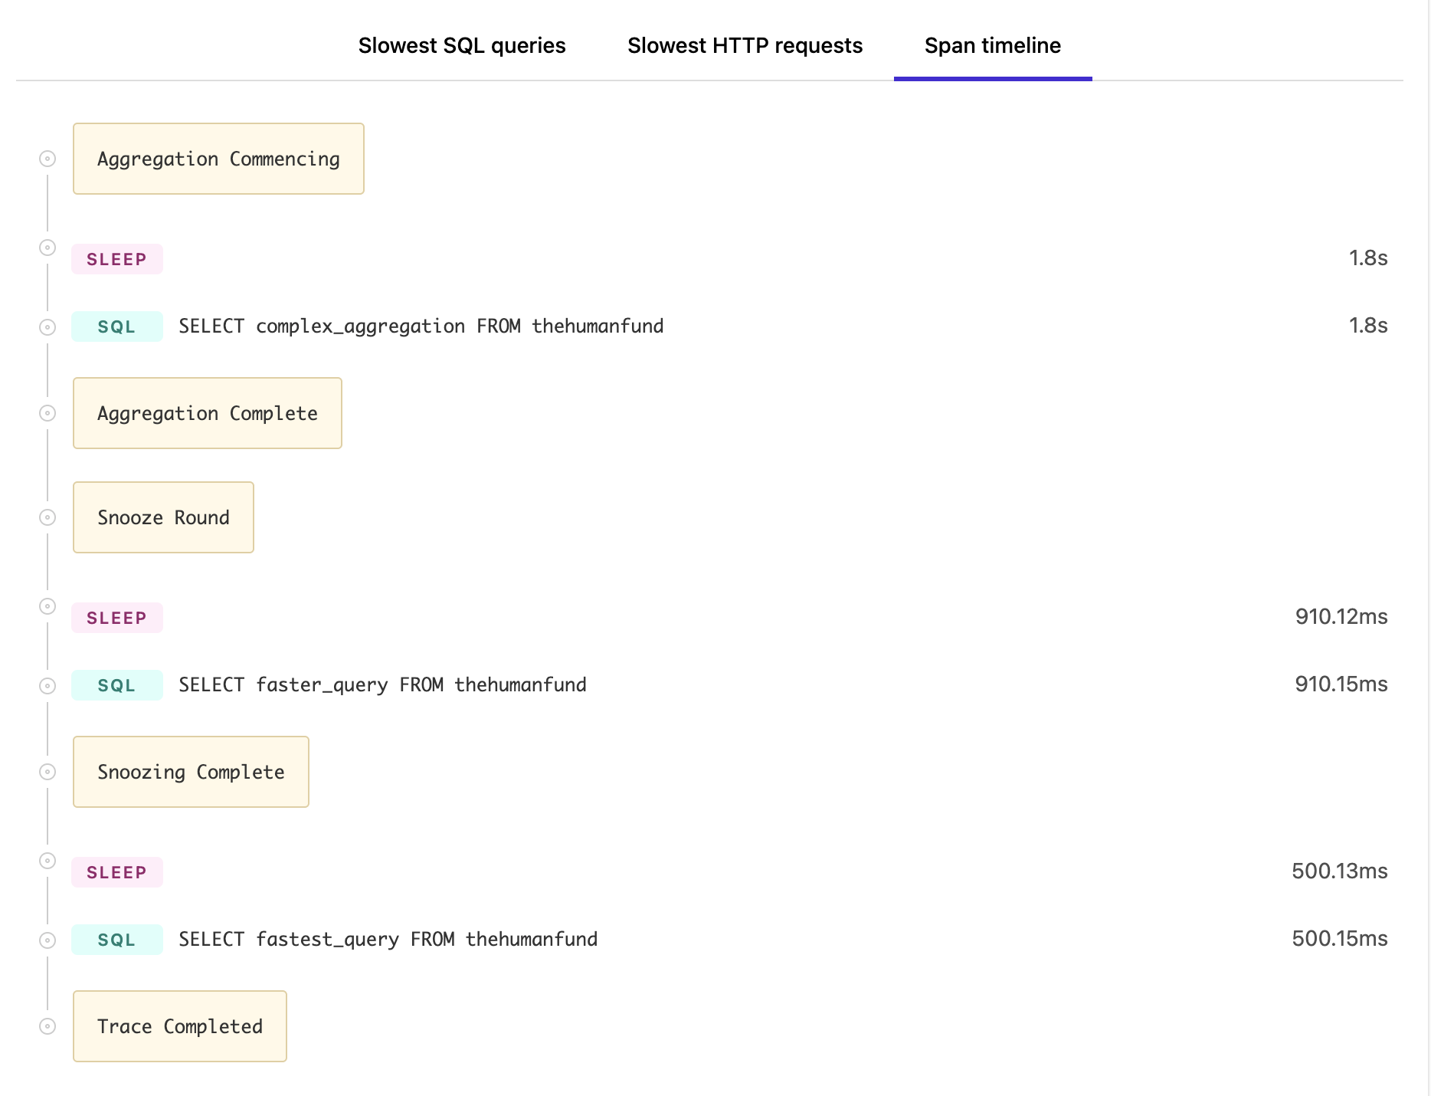1431x1096 pixels.
Task: Open the Trace Completed event
Action: pyautogui.click(x=179, y=1026)
